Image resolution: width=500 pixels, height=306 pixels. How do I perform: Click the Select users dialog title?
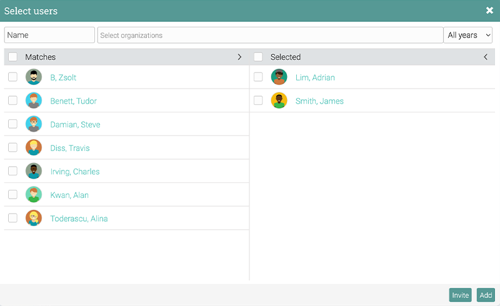point(31,11)
